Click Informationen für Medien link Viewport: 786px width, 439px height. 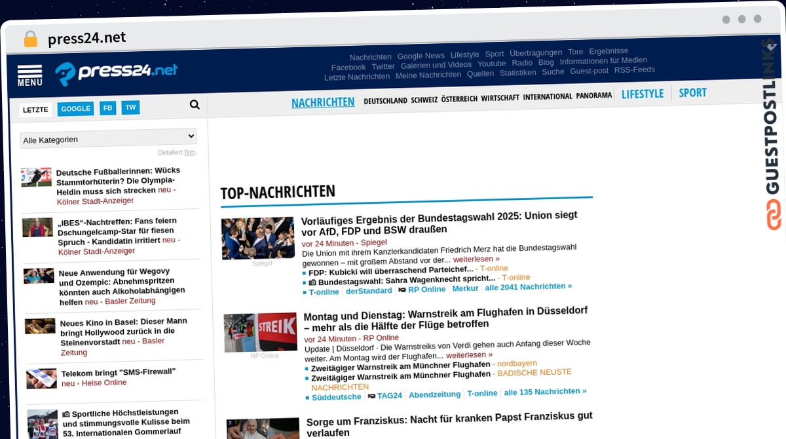click(603, 60)
